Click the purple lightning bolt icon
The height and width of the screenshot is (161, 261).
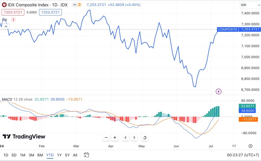(x=218, y=91)
